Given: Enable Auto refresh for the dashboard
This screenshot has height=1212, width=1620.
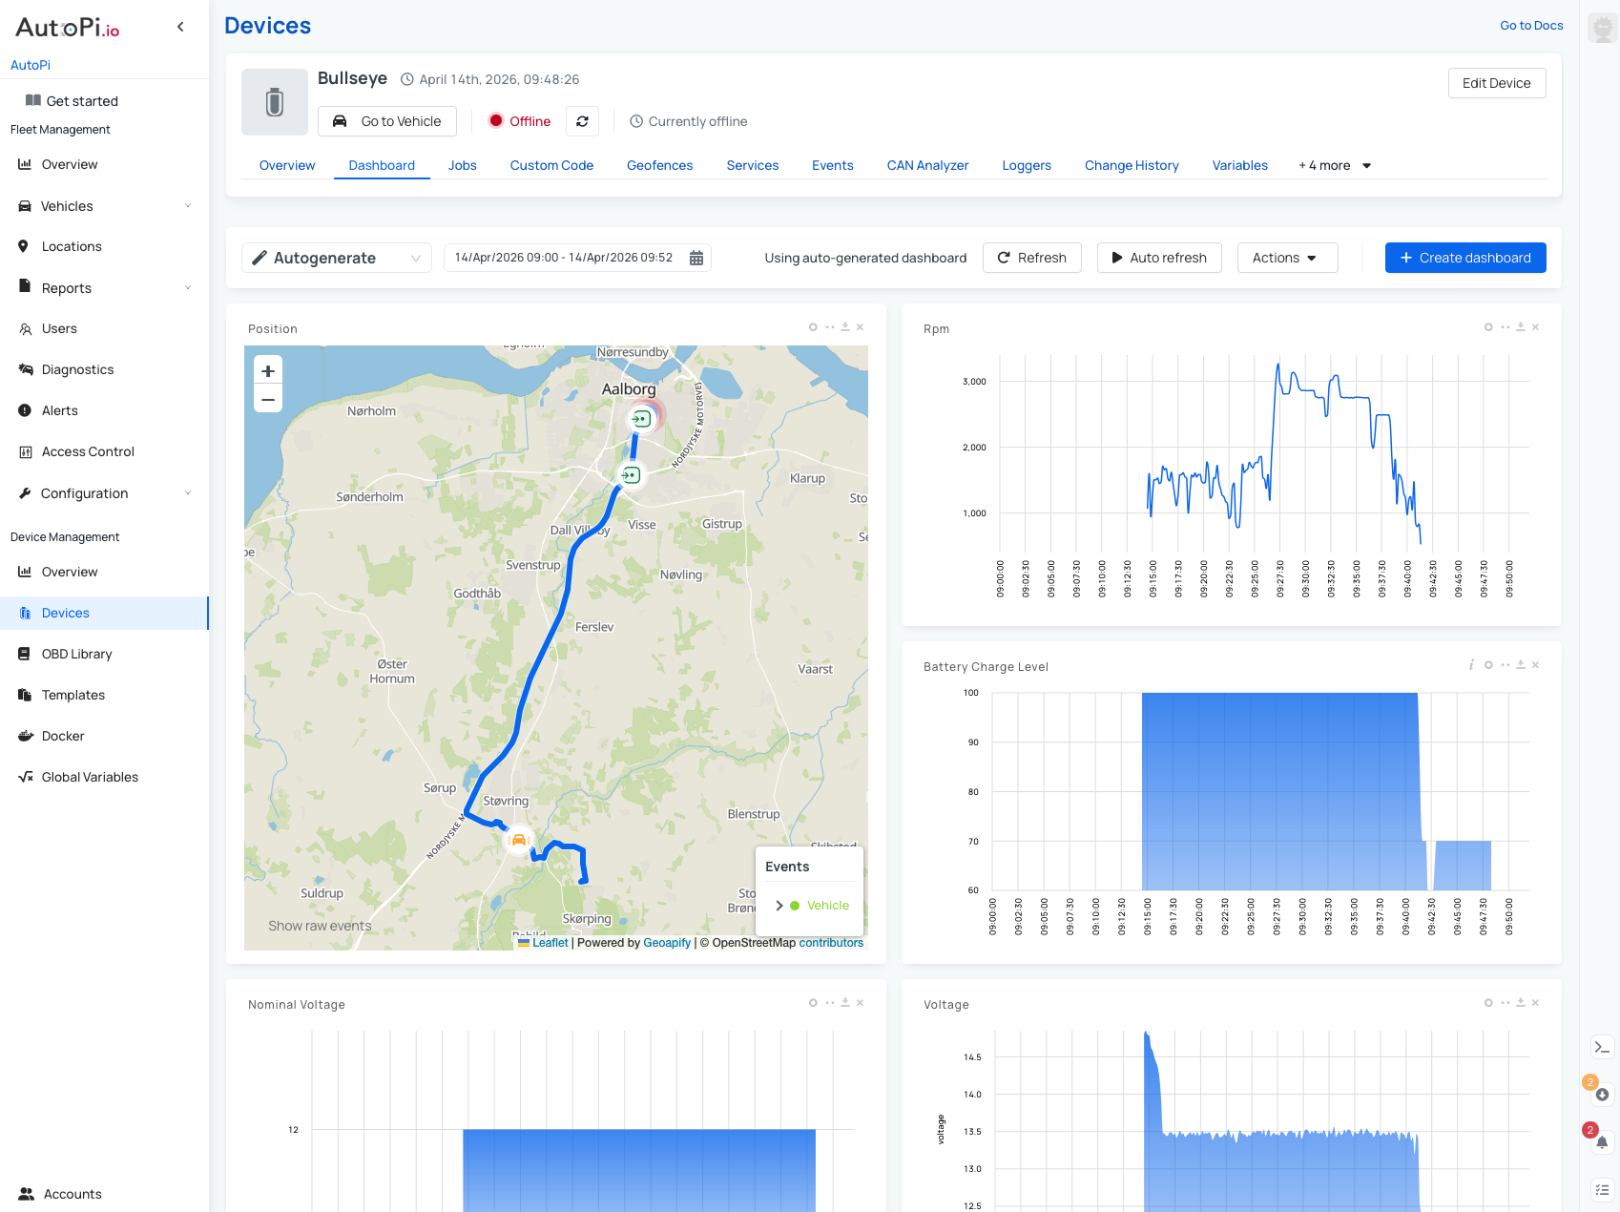Looking at the screenshot, I should (1158, 258).
